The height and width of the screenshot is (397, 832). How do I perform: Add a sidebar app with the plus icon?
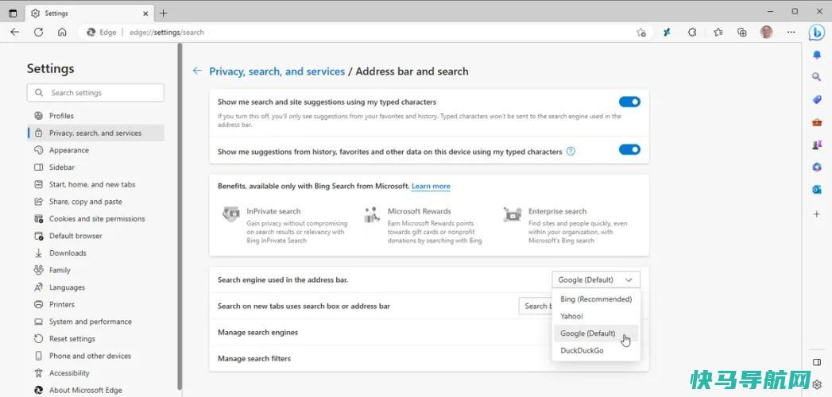coord(817,214)
